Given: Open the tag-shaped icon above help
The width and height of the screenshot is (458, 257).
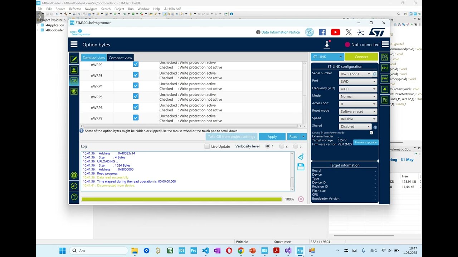Looking at the screenshot, I should pos(74,186).
